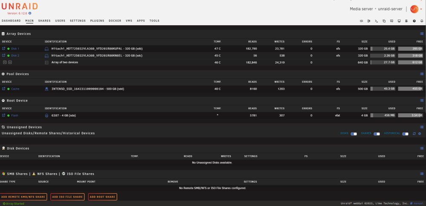This screenshot has width=426, height=206.
Task: Open the Plugins tab
Action: pos(97,20)
